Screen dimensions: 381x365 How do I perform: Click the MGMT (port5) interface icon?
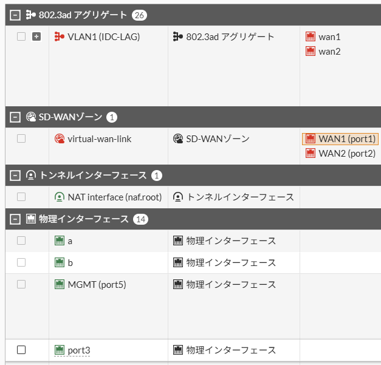pos(60,284)
